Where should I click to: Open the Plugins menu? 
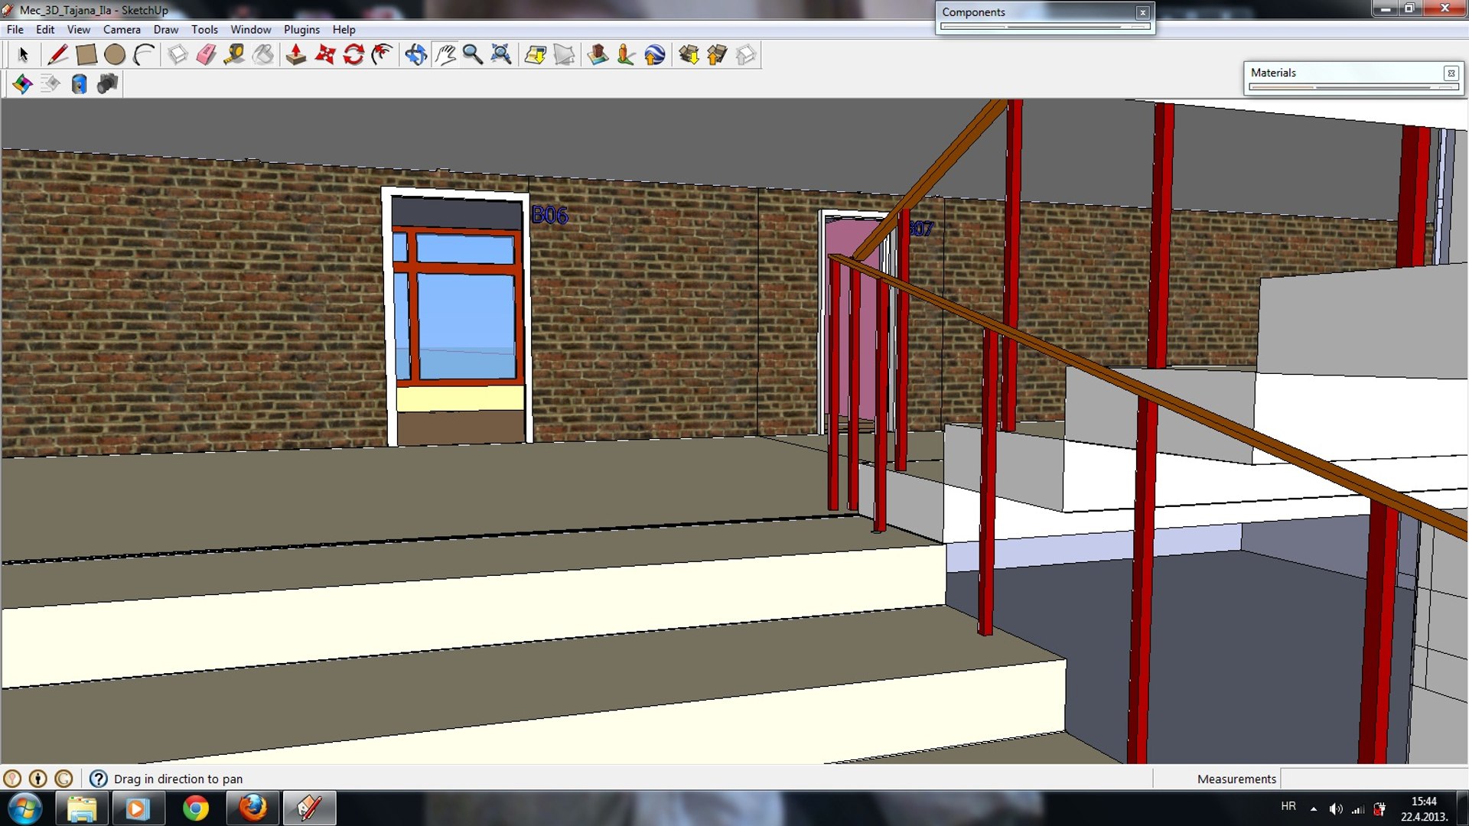(301, 29)
